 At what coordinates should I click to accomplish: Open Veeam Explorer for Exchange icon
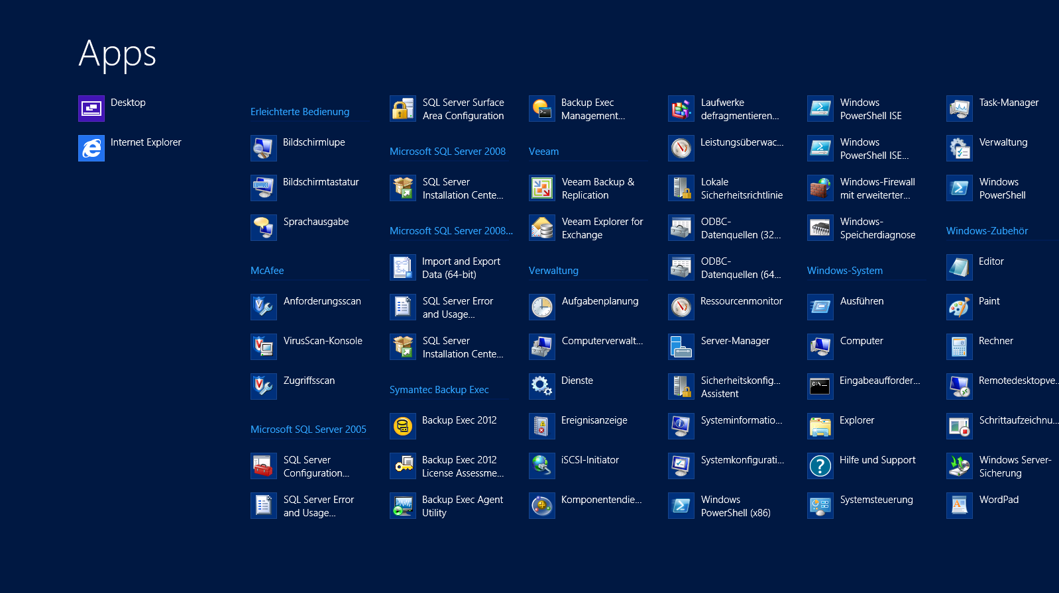(542, 228)
